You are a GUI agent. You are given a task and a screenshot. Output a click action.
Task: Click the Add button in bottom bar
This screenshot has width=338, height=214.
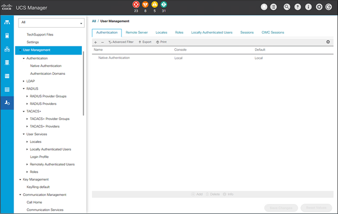pos(197,194)
